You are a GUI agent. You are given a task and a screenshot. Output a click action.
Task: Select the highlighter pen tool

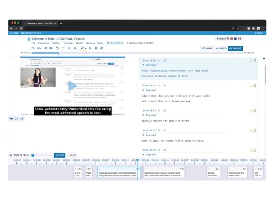(x=82, y=48)
